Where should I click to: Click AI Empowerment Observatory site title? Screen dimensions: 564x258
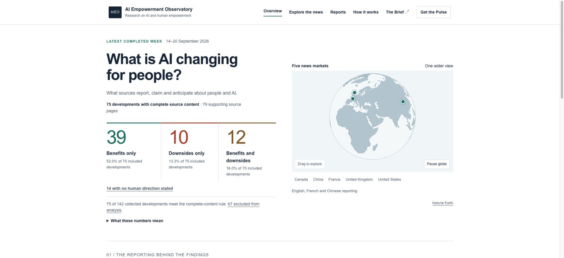[159, 9]
